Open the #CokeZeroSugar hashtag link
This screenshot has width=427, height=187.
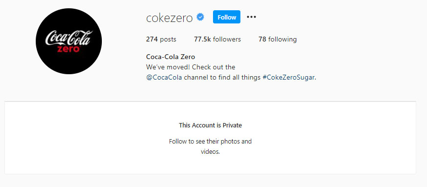coord(288,78)
